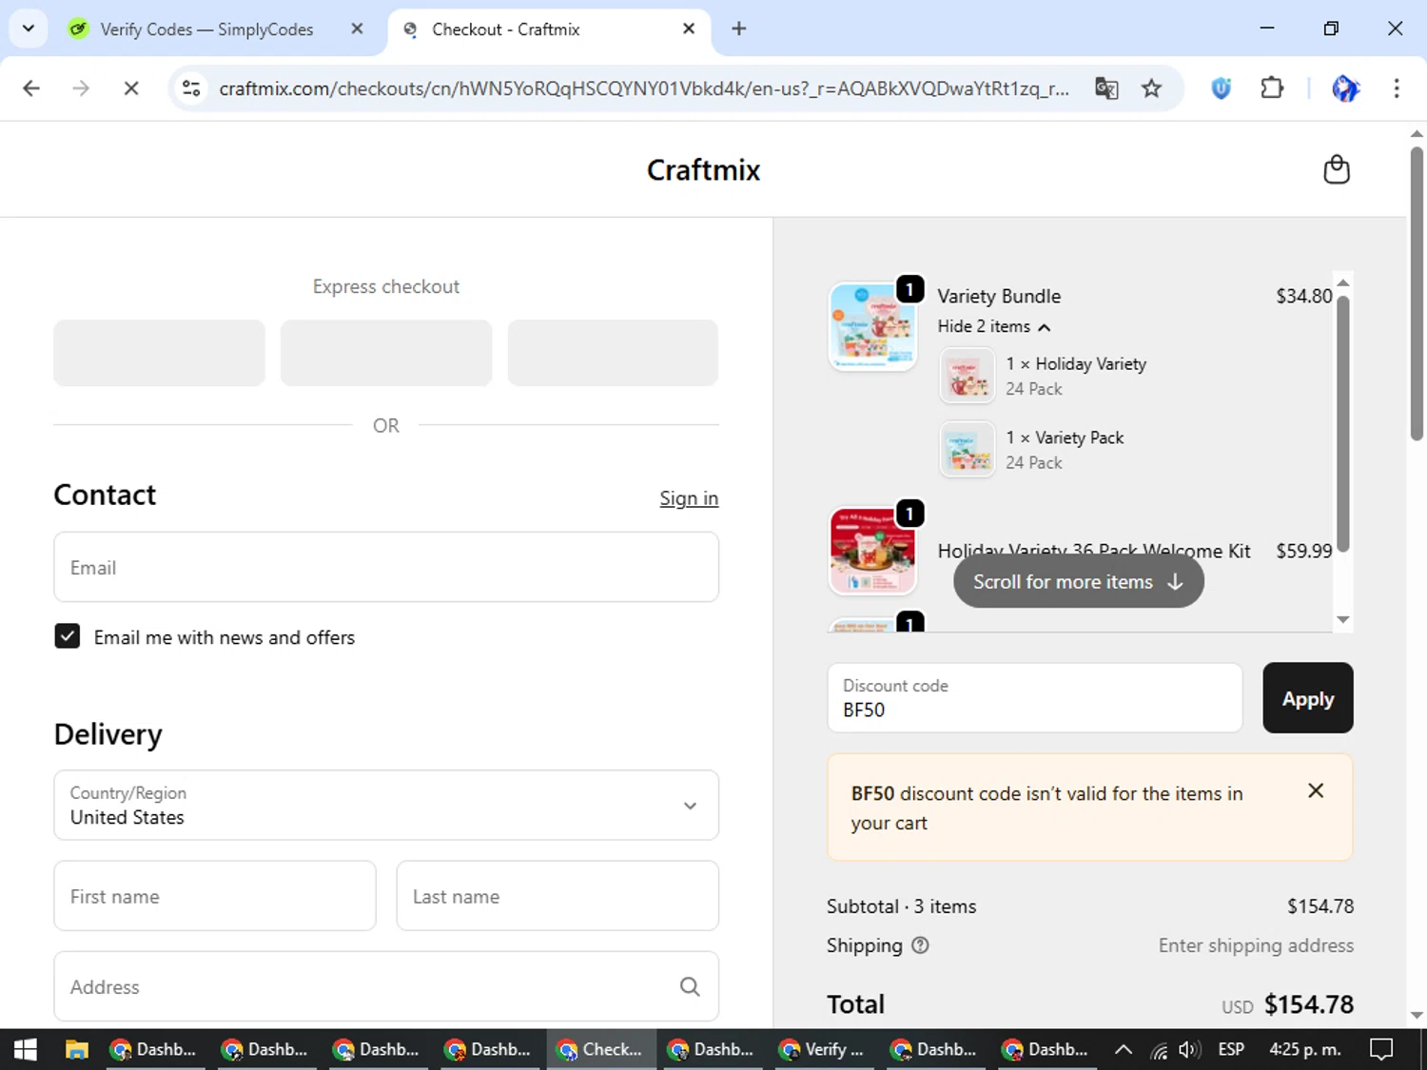Open File Explorer from the taskbar
Image resolution: width=1427 pixels, height=1070 pixels.
(x=76, y=1049)
